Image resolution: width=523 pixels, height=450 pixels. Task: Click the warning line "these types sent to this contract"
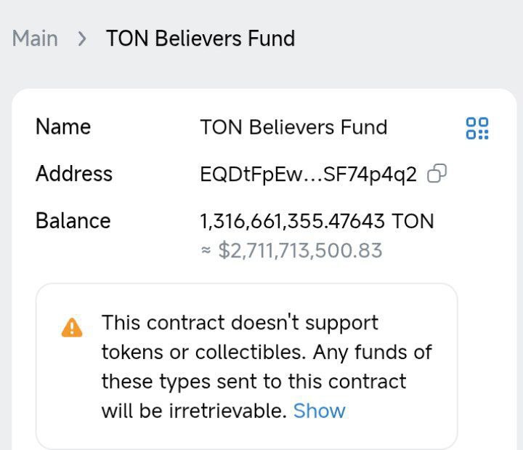coord(254,382)
